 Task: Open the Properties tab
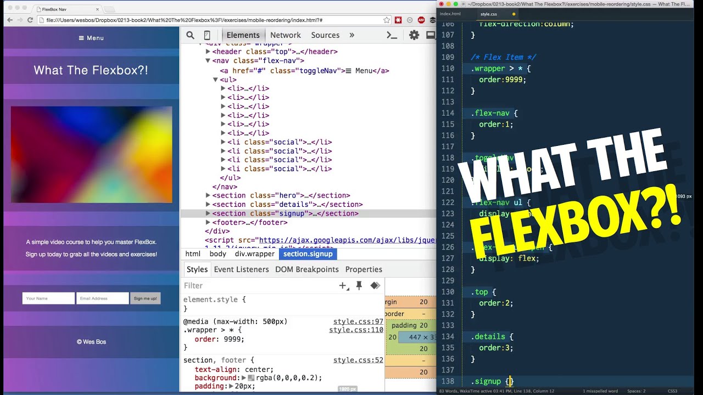point(364,269)
